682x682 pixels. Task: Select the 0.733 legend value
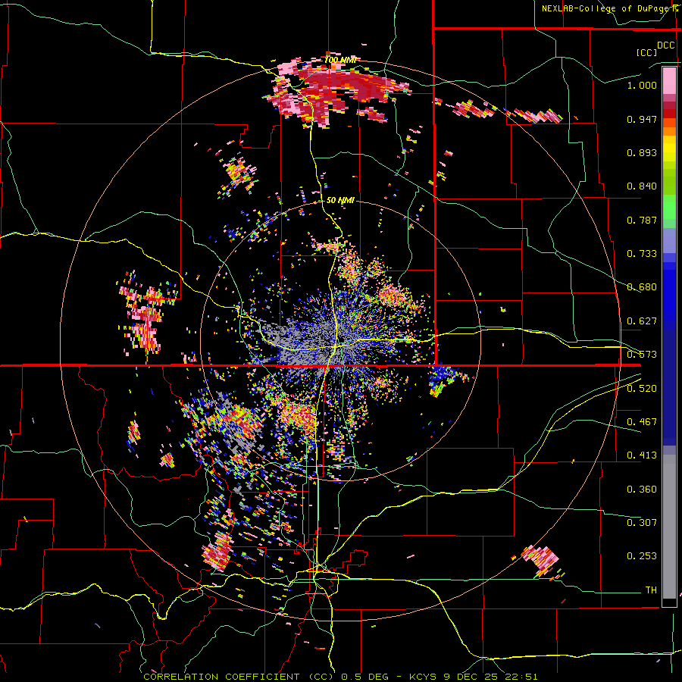(x=642, y=254)
